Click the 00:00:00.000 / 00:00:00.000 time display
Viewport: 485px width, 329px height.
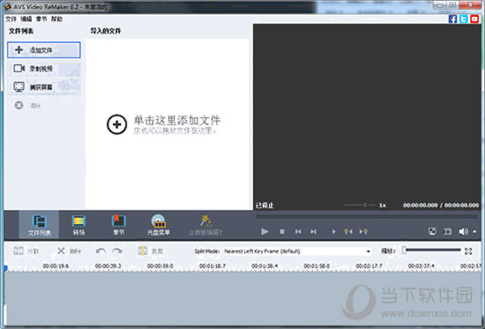(441, 206)
